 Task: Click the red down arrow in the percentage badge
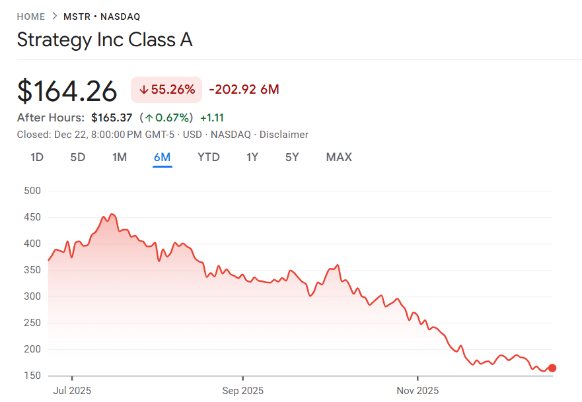[x=145, y=90]
